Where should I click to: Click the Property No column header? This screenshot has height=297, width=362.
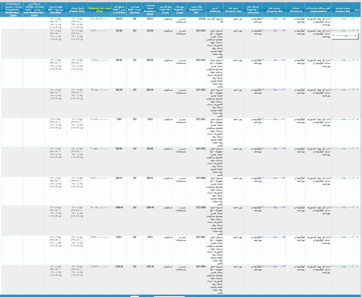tap(274, 10)
